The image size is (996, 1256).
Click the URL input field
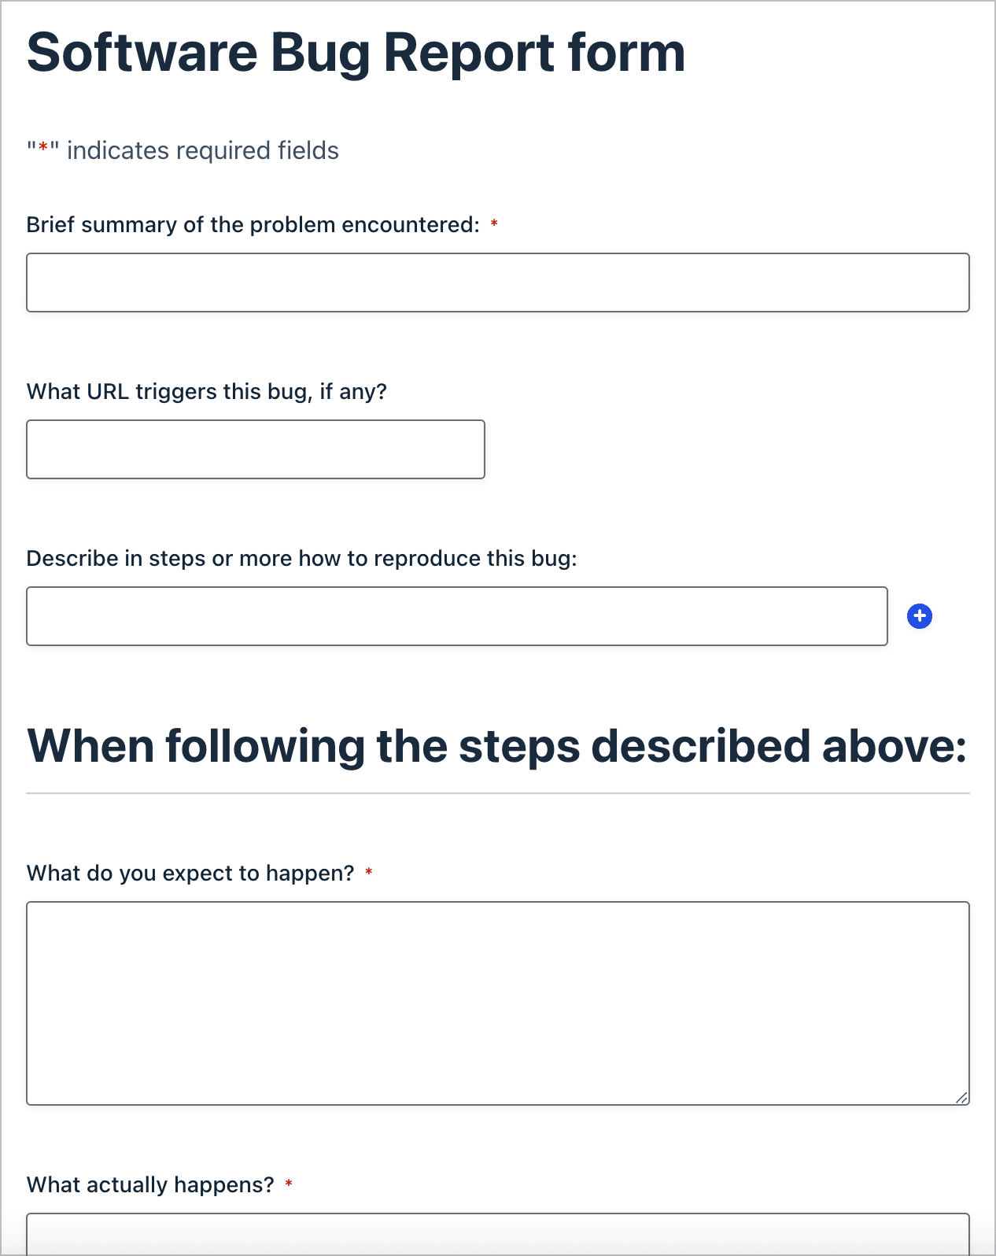255,449
